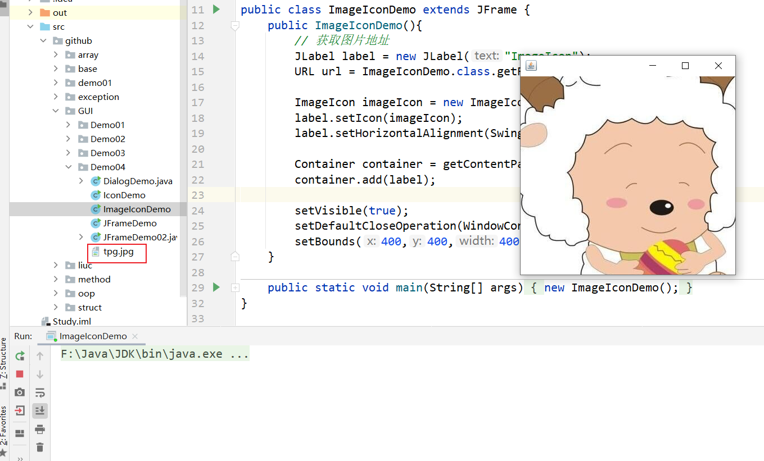Click the printer icon in Run panel
Image resolution: width=764 pixels, height=461 pixels.
(x=40, y=430)
